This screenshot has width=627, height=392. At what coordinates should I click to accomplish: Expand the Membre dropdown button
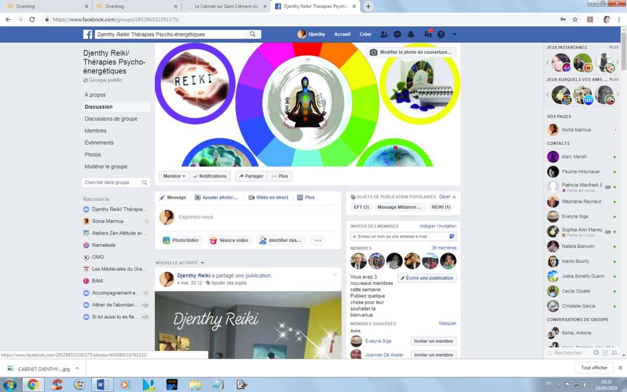click(174, 176)
